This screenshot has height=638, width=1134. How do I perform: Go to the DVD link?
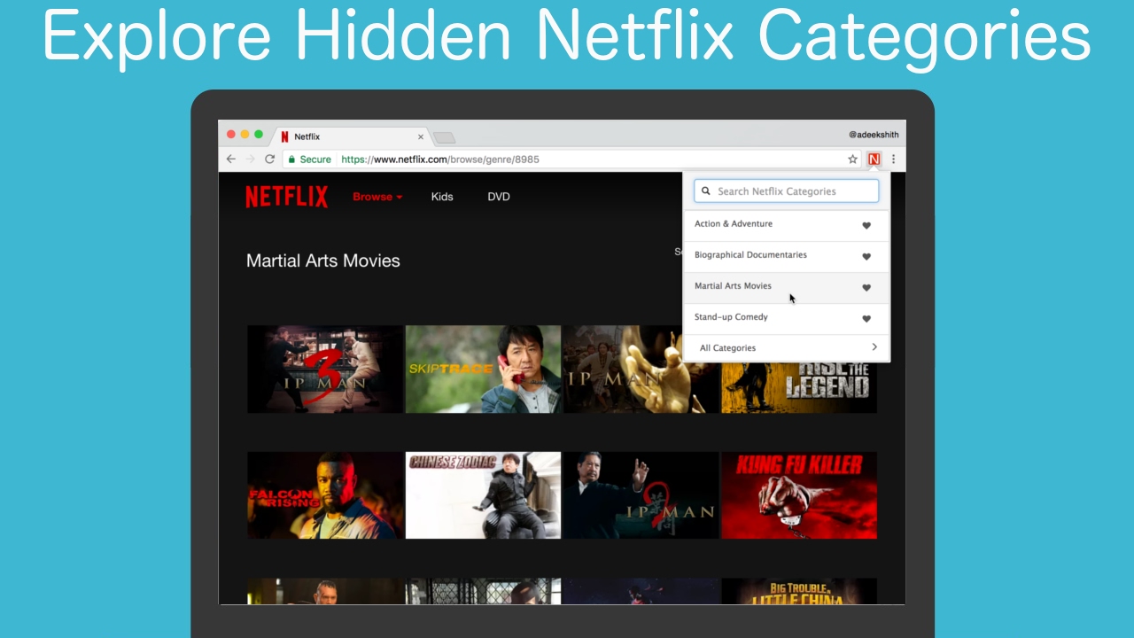[499, 197]
